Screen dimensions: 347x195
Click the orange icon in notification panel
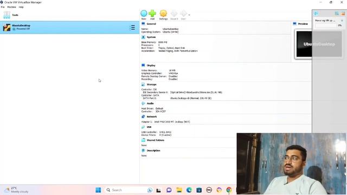coord(343,14)
